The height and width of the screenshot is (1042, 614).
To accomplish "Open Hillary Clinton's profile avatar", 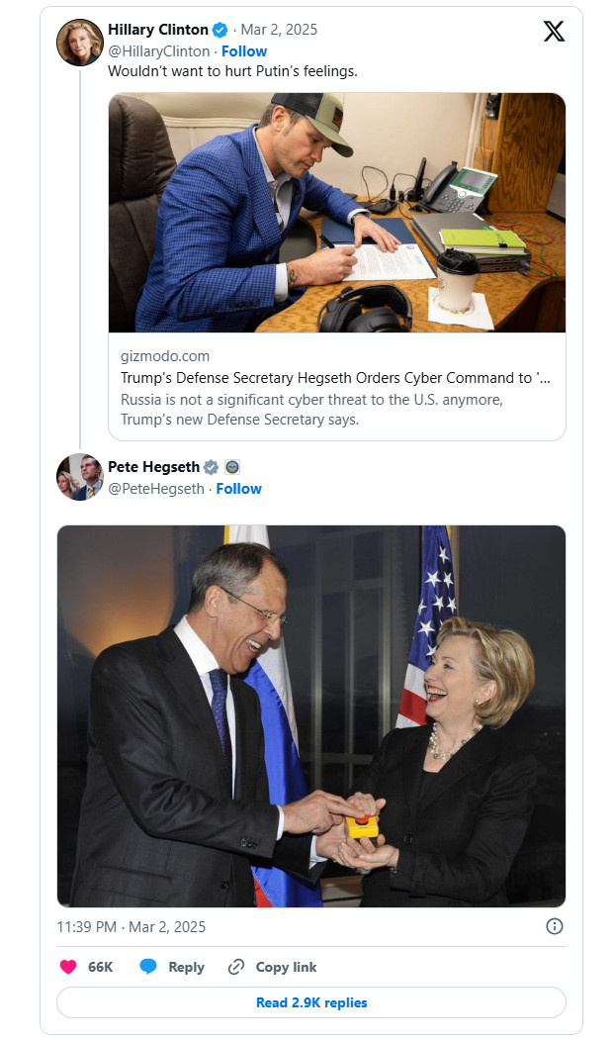I will 80,43.
